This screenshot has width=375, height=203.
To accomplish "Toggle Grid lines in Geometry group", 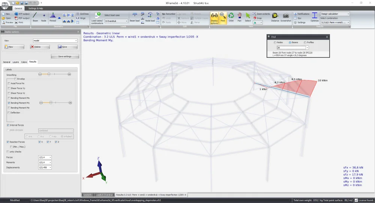I will click(x=82, y=14).
